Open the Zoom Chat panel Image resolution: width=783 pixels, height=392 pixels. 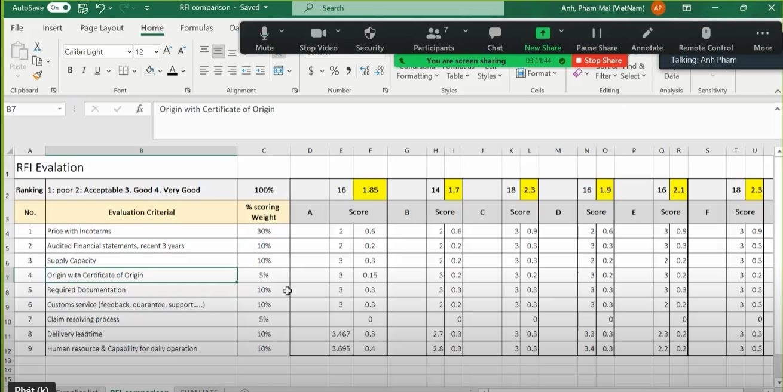point(494,38)
